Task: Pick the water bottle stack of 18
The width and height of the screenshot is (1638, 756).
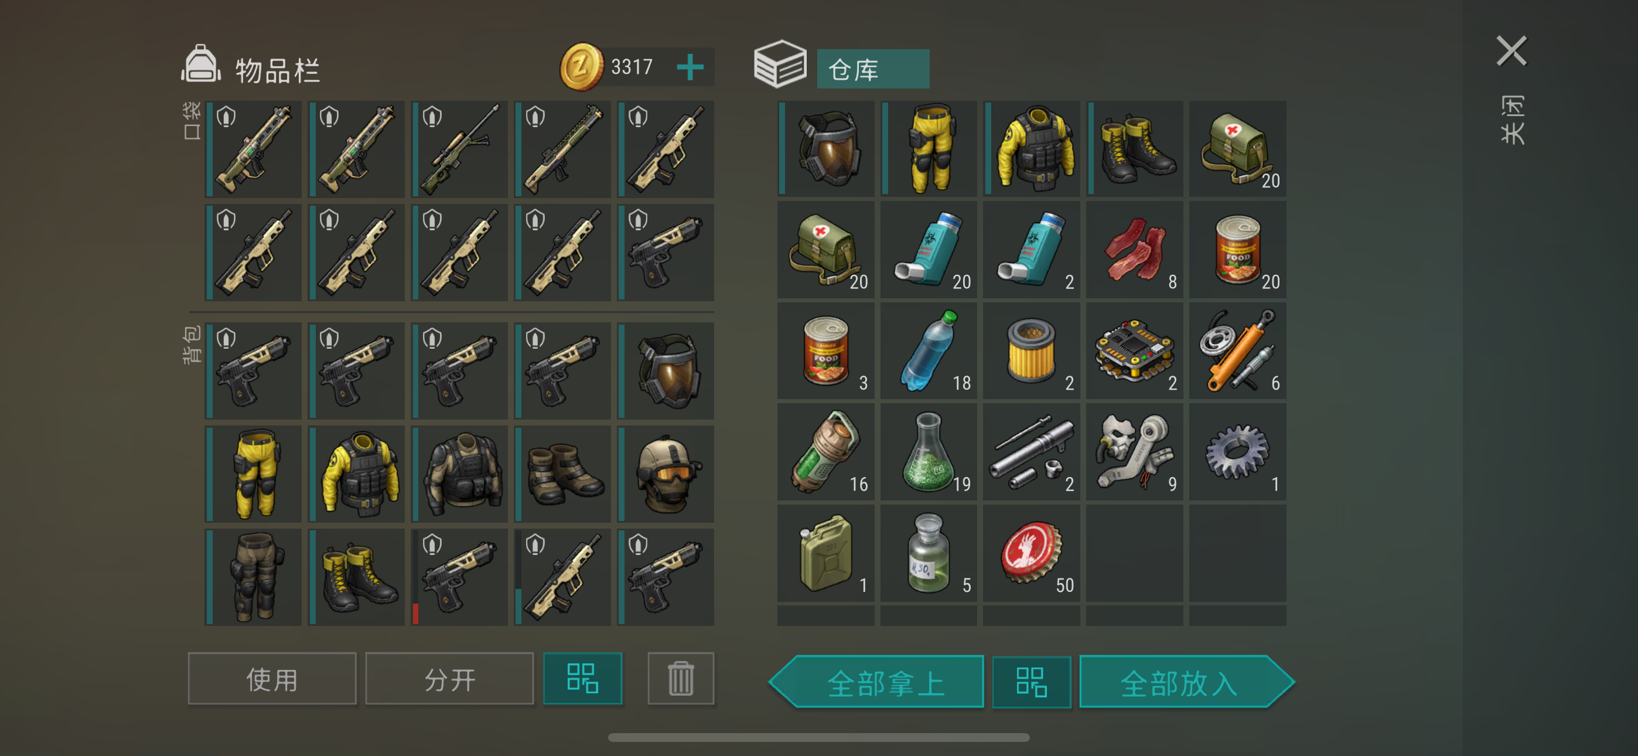Action: [929, 350]
